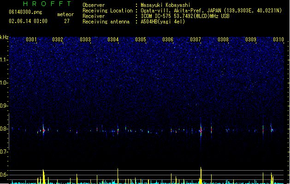The width and height of the screenshot is (290, 184).
Task: Click the "Receiver" field label
Action: (x=94, y=16)
